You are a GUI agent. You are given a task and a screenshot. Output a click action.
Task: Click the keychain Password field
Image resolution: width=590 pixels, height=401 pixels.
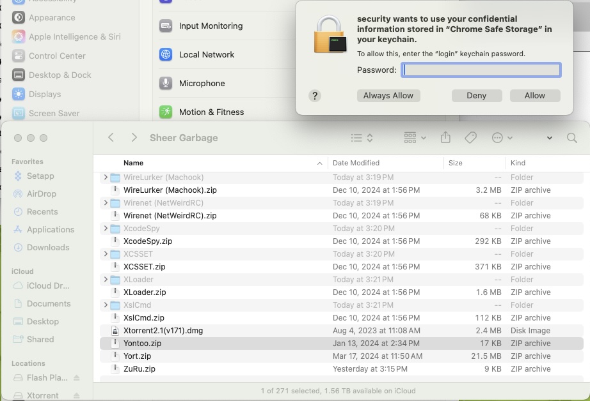(481, 70)
